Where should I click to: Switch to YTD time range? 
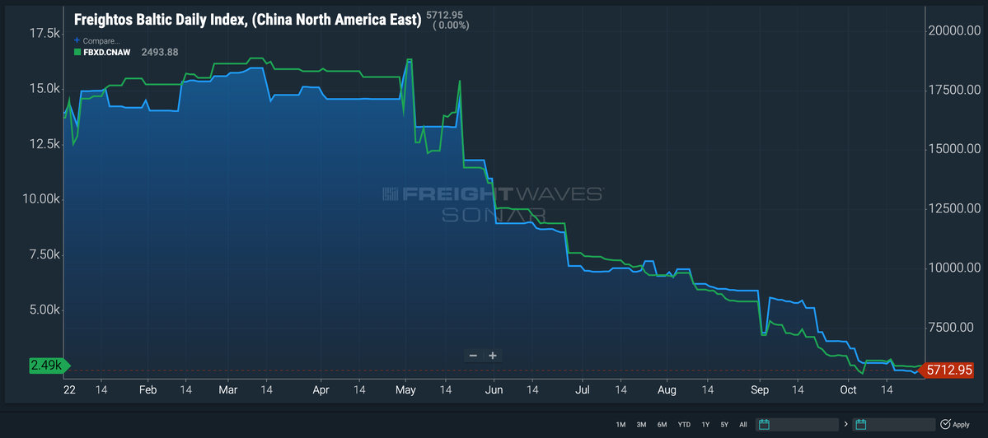[x=684, y=425]
